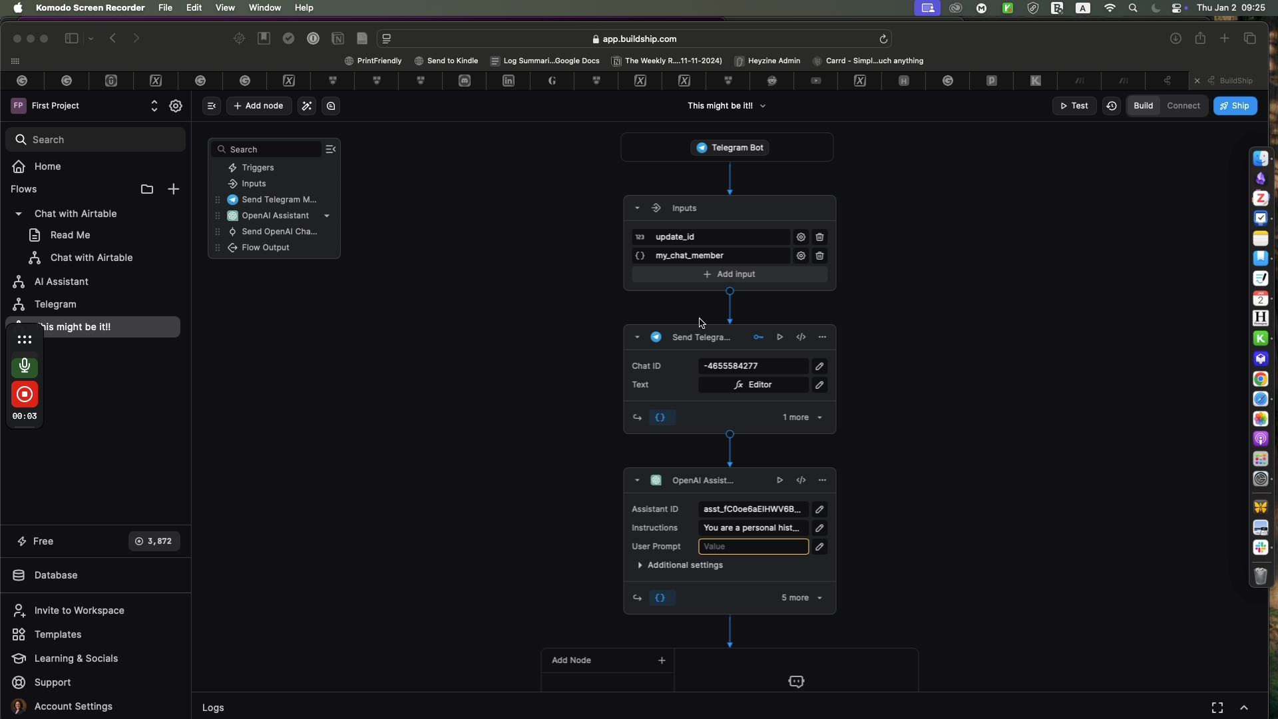The image size is (1278, 719).
Task: Open more options menu on OpenAI Assistant node
Action: (823, 480)
